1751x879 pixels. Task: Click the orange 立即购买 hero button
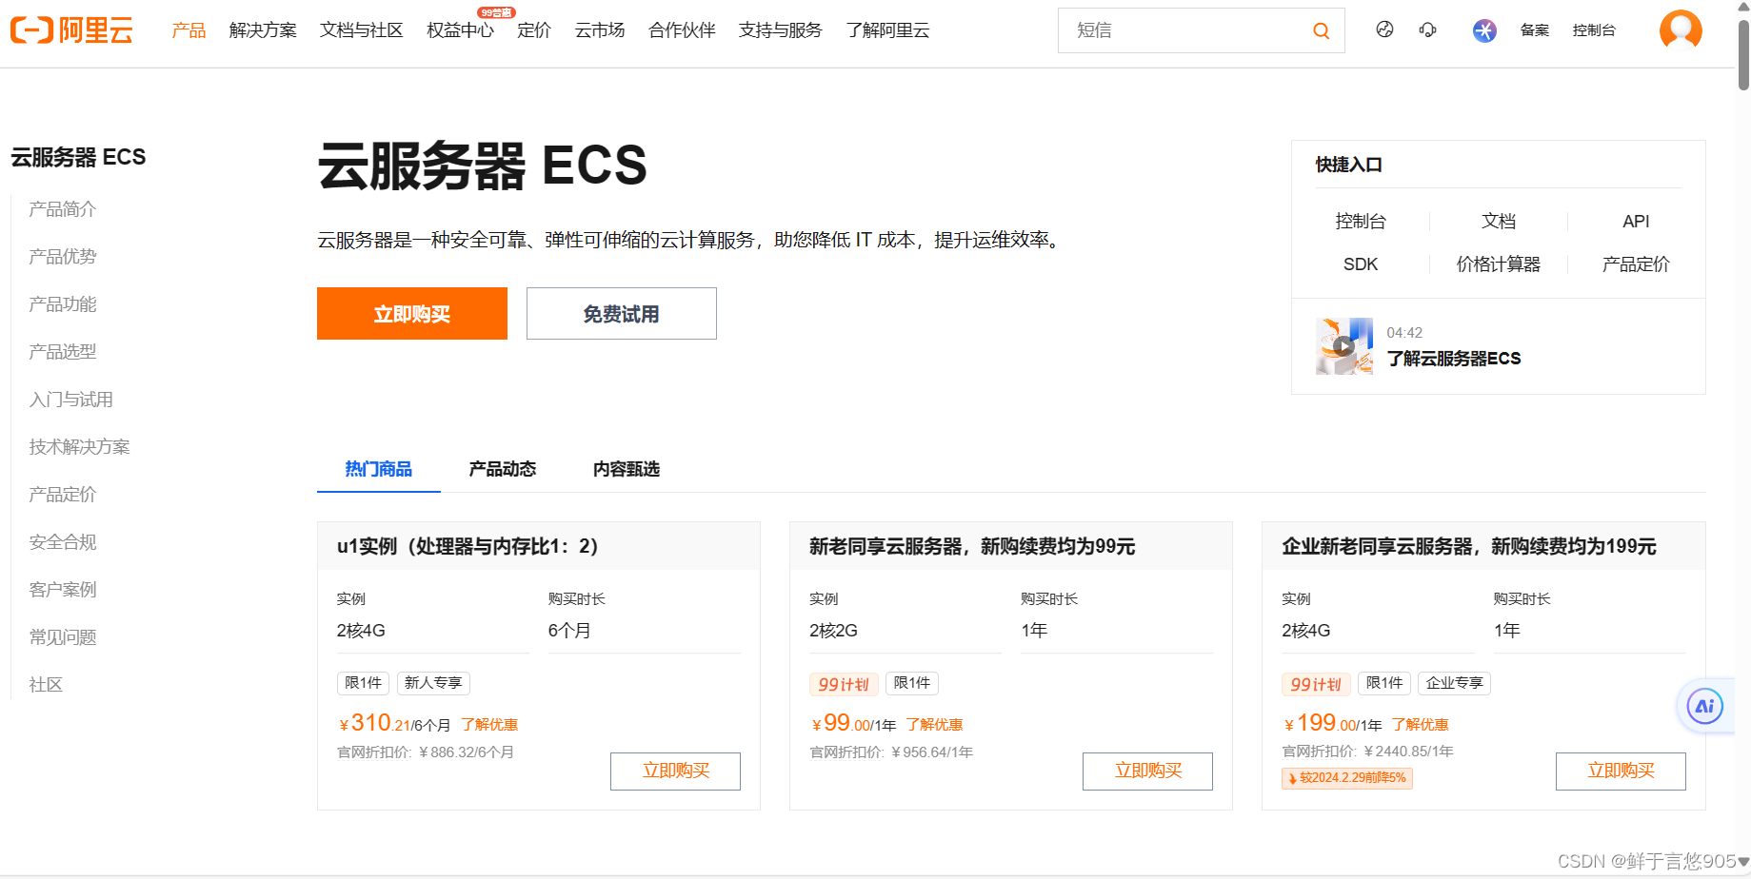pos(412,314)
